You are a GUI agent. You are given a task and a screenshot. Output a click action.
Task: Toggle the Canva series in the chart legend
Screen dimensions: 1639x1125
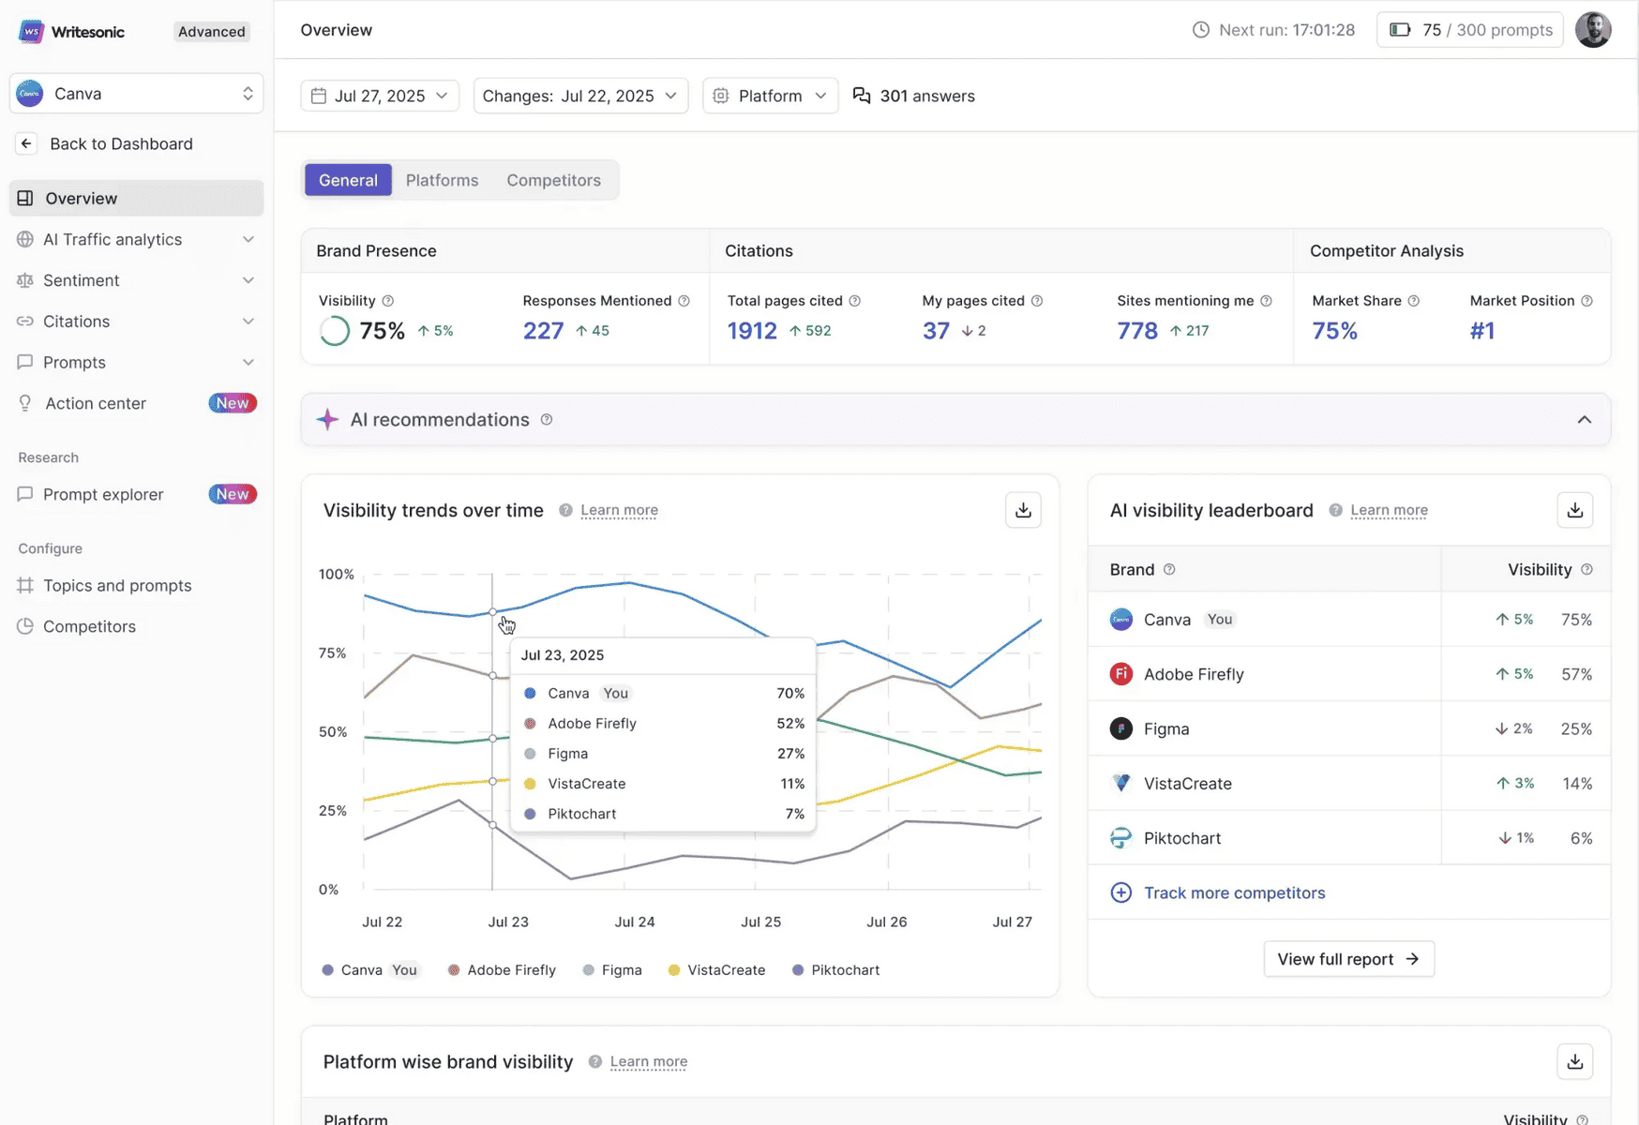point(361,969)
